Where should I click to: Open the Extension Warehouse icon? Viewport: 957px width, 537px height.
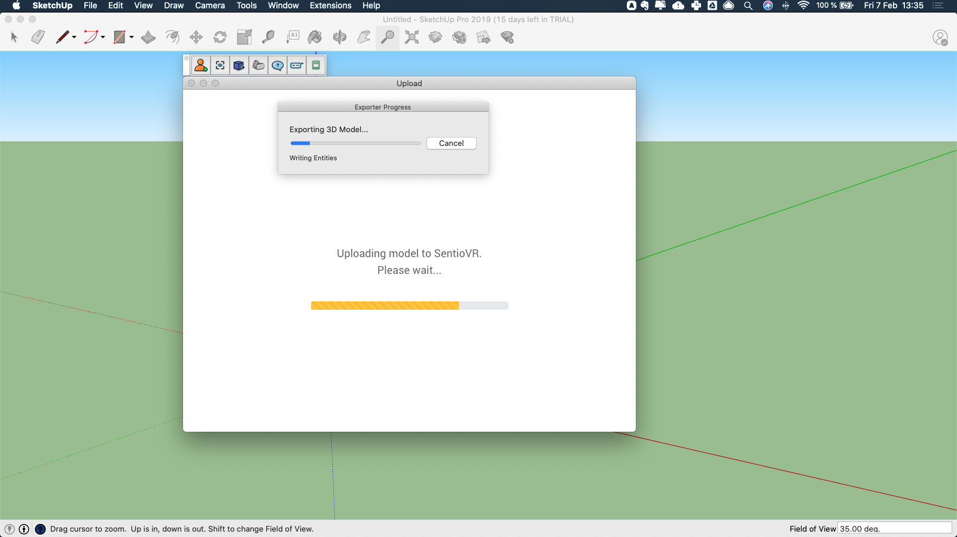[459, 37]
